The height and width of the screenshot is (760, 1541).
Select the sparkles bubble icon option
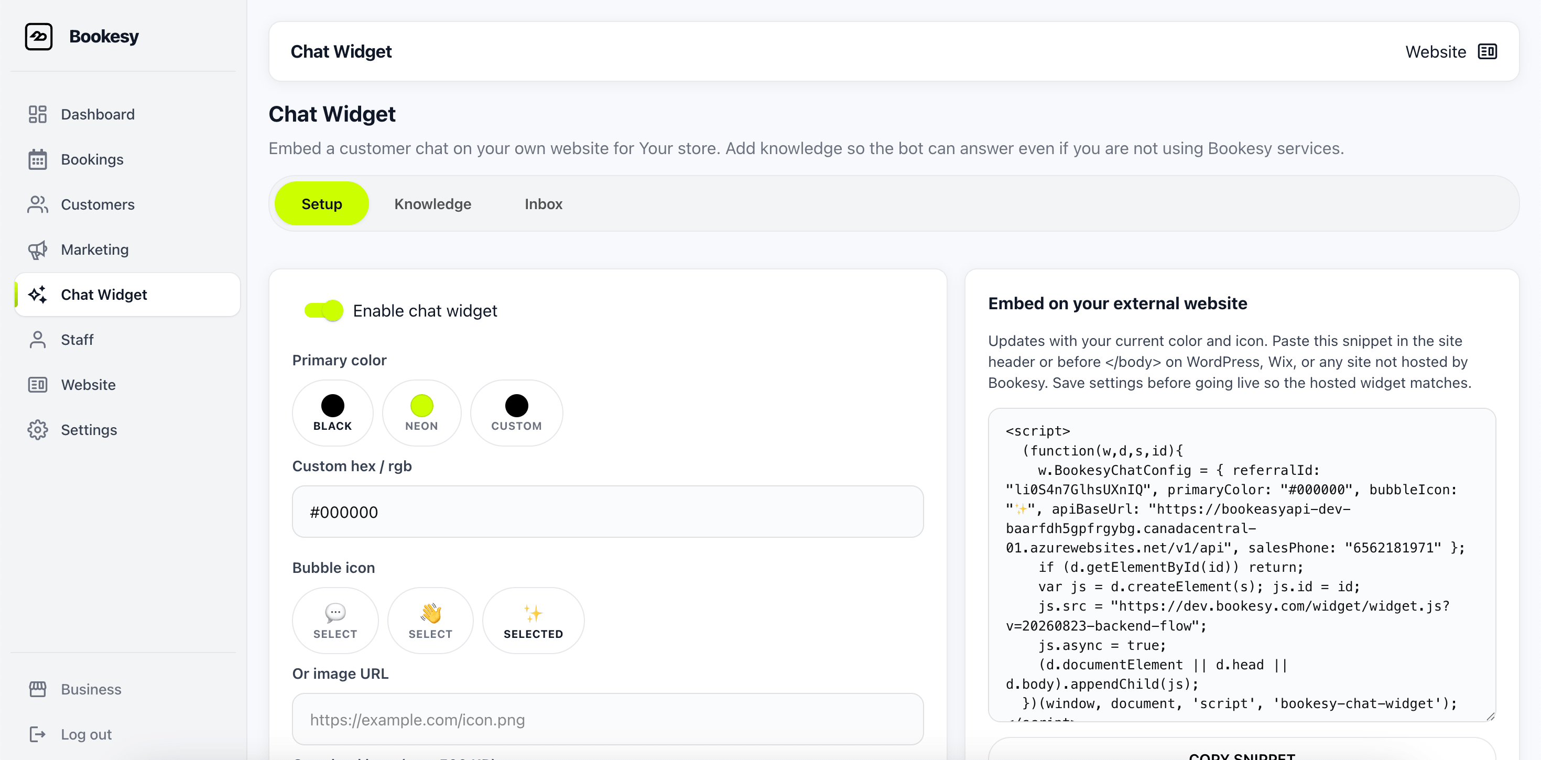(533, 621)
